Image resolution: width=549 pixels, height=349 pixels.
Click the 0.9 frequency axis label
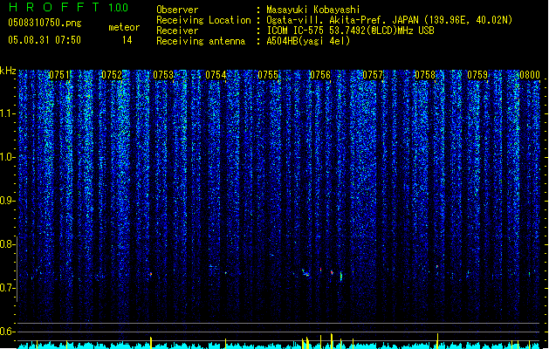tap(7, 201)
